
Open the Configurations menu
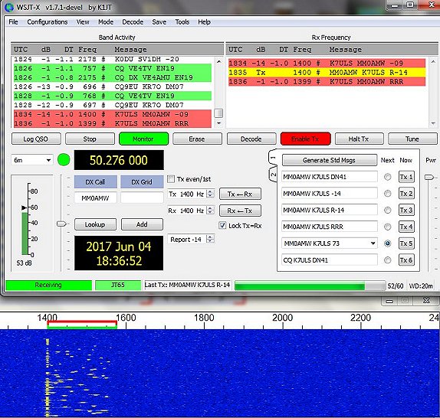pos(48,22)
